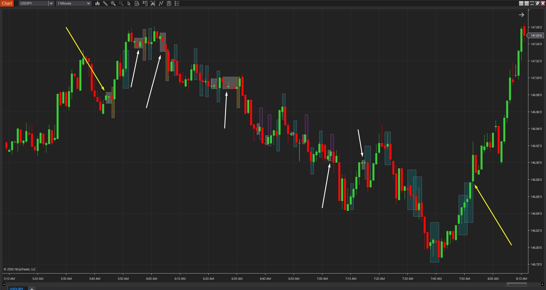Click the horizontal scrollbar thumb
The height and width of the screenshot is (290, 546).
pos(516,284)
